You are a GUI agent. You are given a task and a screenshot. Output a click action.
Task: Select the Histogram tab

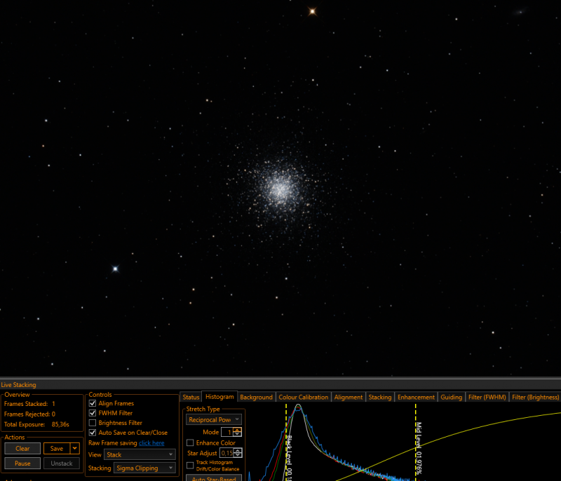(219, 397)
